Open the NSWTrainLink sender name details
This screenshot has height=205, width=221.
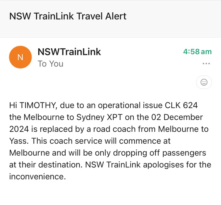(69, 52)
